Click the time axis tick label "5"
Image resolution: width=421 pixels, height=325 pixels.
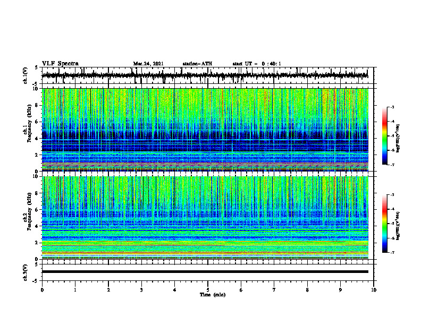click(208, 290)
